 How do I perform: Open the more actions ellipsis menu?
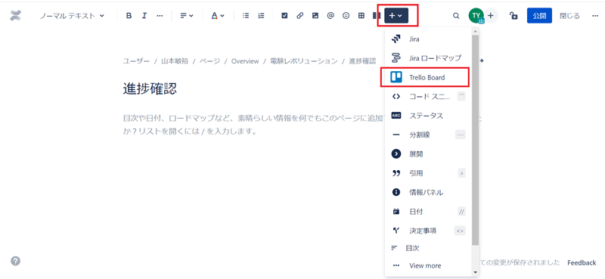click(595, 16)
